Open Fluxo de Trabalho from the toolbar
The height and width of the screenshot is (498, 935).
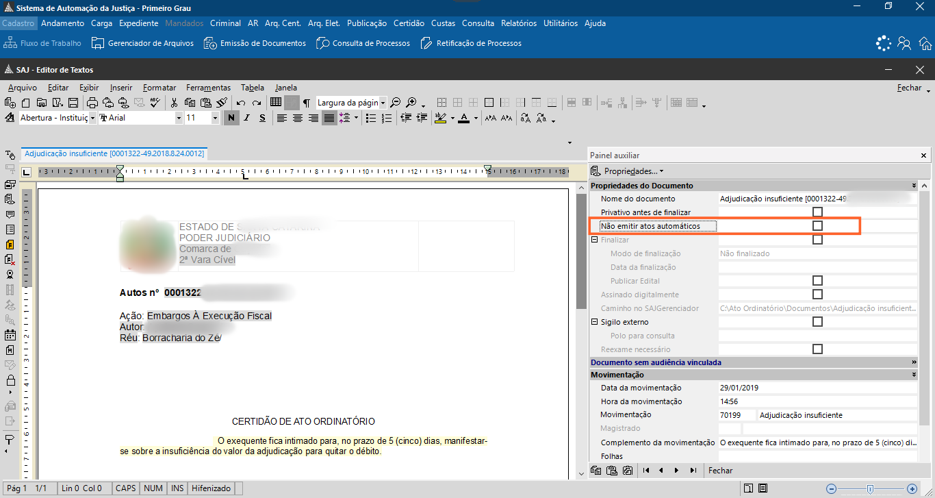(x=42, y=43)
